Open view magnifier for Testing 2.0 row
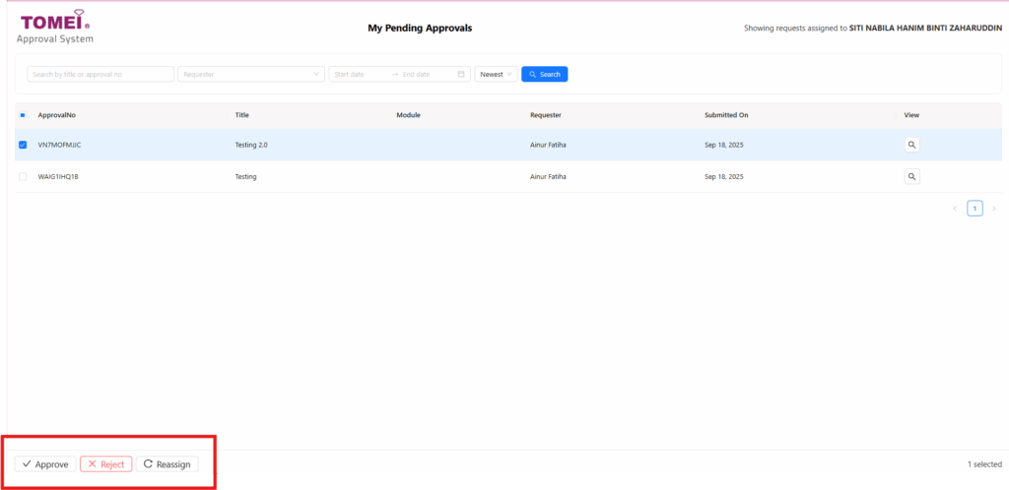 [911, 145]
